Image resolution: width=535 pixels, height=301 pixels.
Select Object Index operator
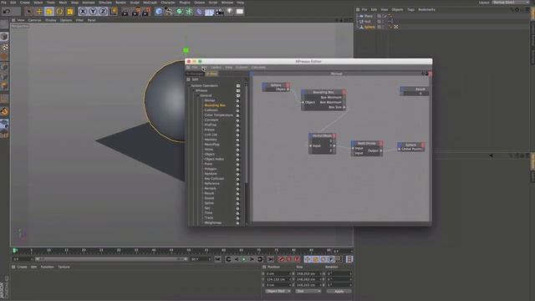click(214, 159)
